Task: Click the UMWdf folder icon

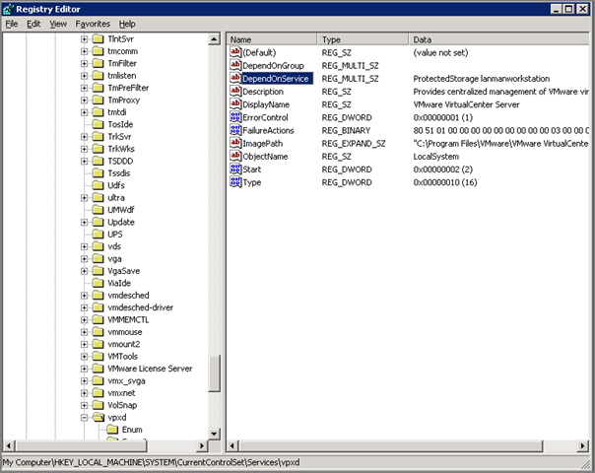Action: (98, 210)
